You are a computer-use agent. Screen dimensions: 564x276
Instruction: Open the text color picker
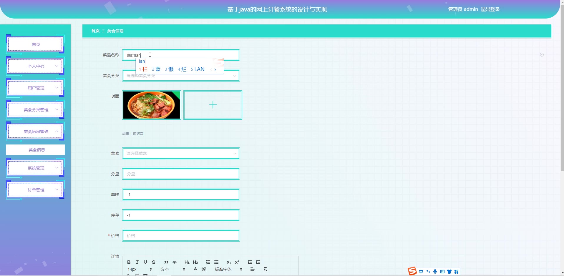click(x=195, y=269)
